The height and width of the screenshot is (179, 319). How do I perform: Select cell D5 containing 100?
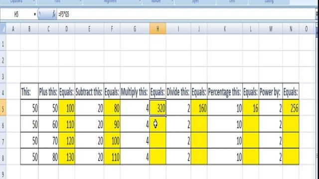pyautogui.click(x=67, y=107)
